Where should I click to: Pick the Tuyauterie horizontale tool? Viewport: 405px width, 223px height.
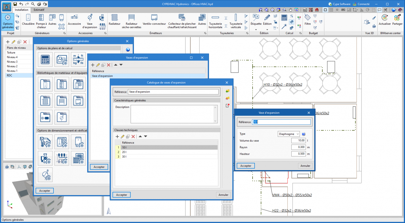tap(215, 22)
